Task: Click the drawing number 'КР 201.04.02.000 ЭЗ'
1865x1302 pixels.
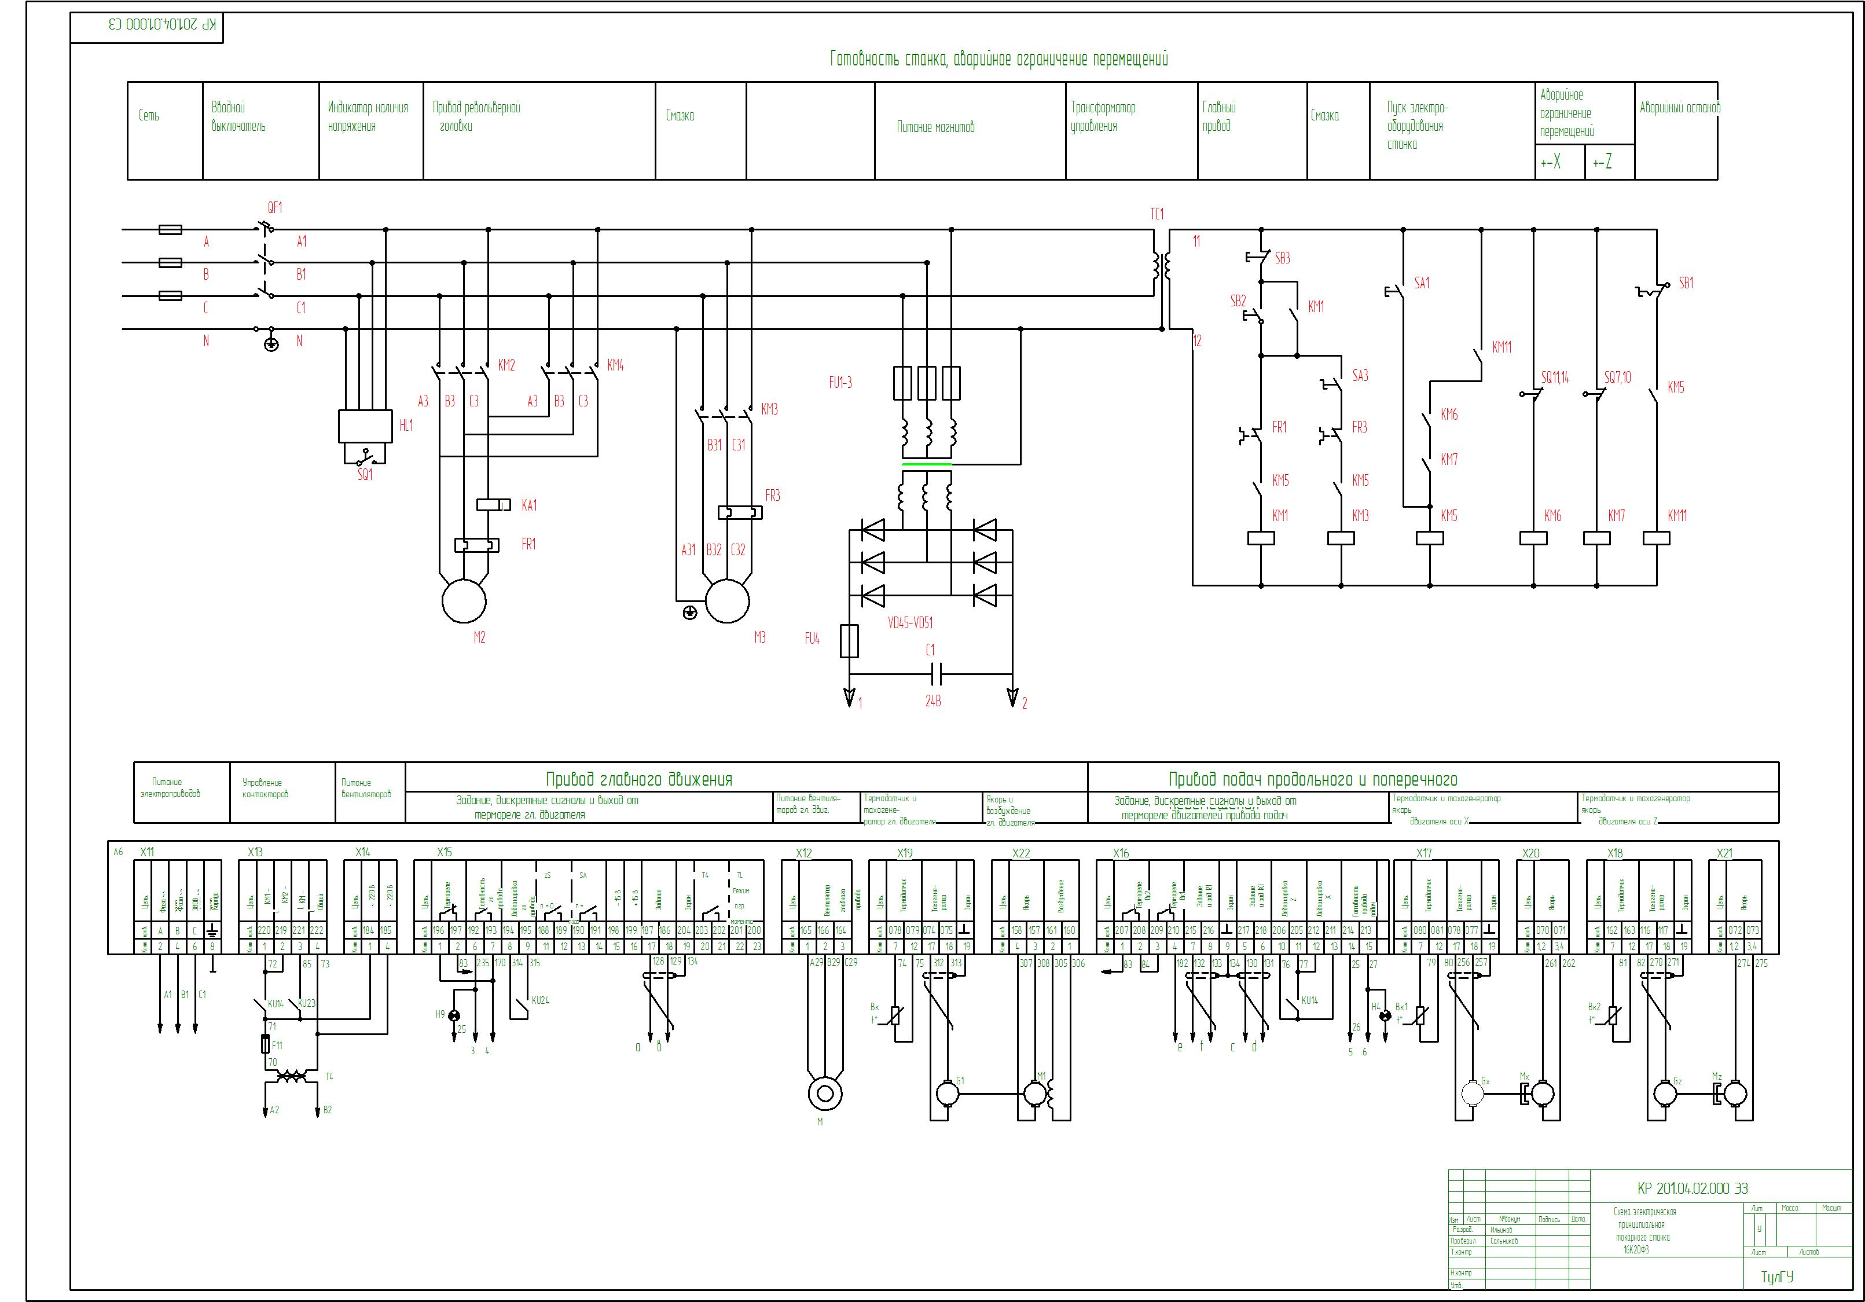Action: click(x=1692, y=1189)
